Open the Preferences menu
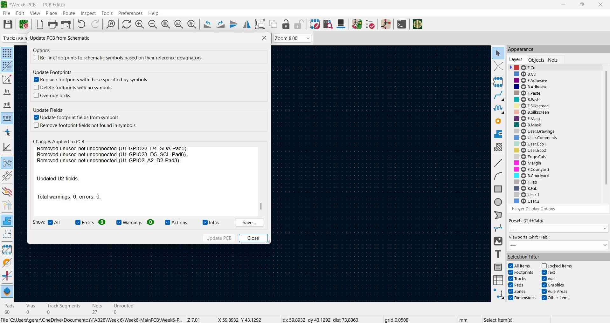Image resolution: width=610 pixels, height=323 pixels. (x=130, y=13)
